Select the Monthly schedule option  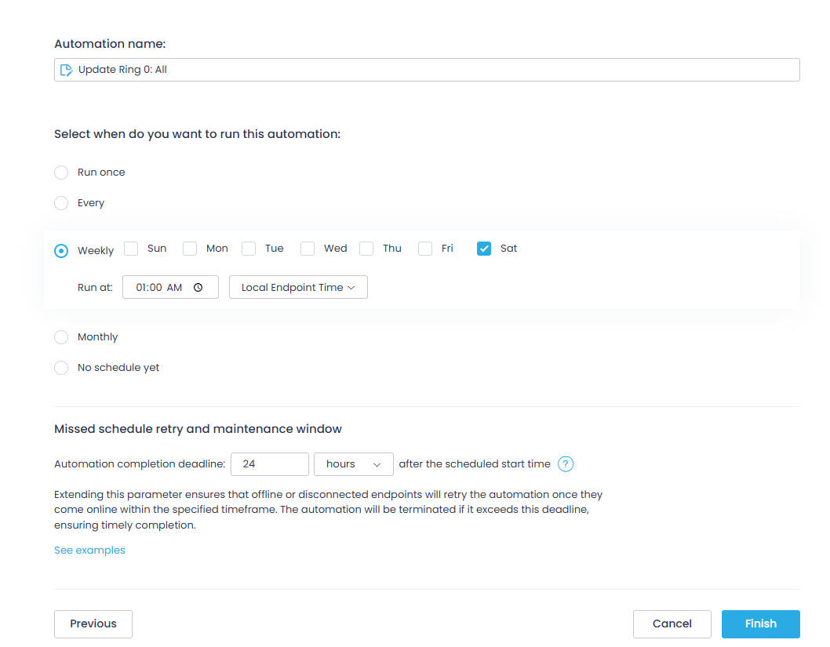pos(61,337)
